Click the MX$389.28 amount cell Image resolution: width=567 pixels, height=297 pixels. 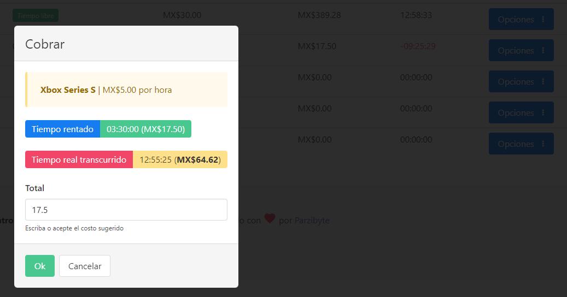pyautogui.click(x=319, y=15)
